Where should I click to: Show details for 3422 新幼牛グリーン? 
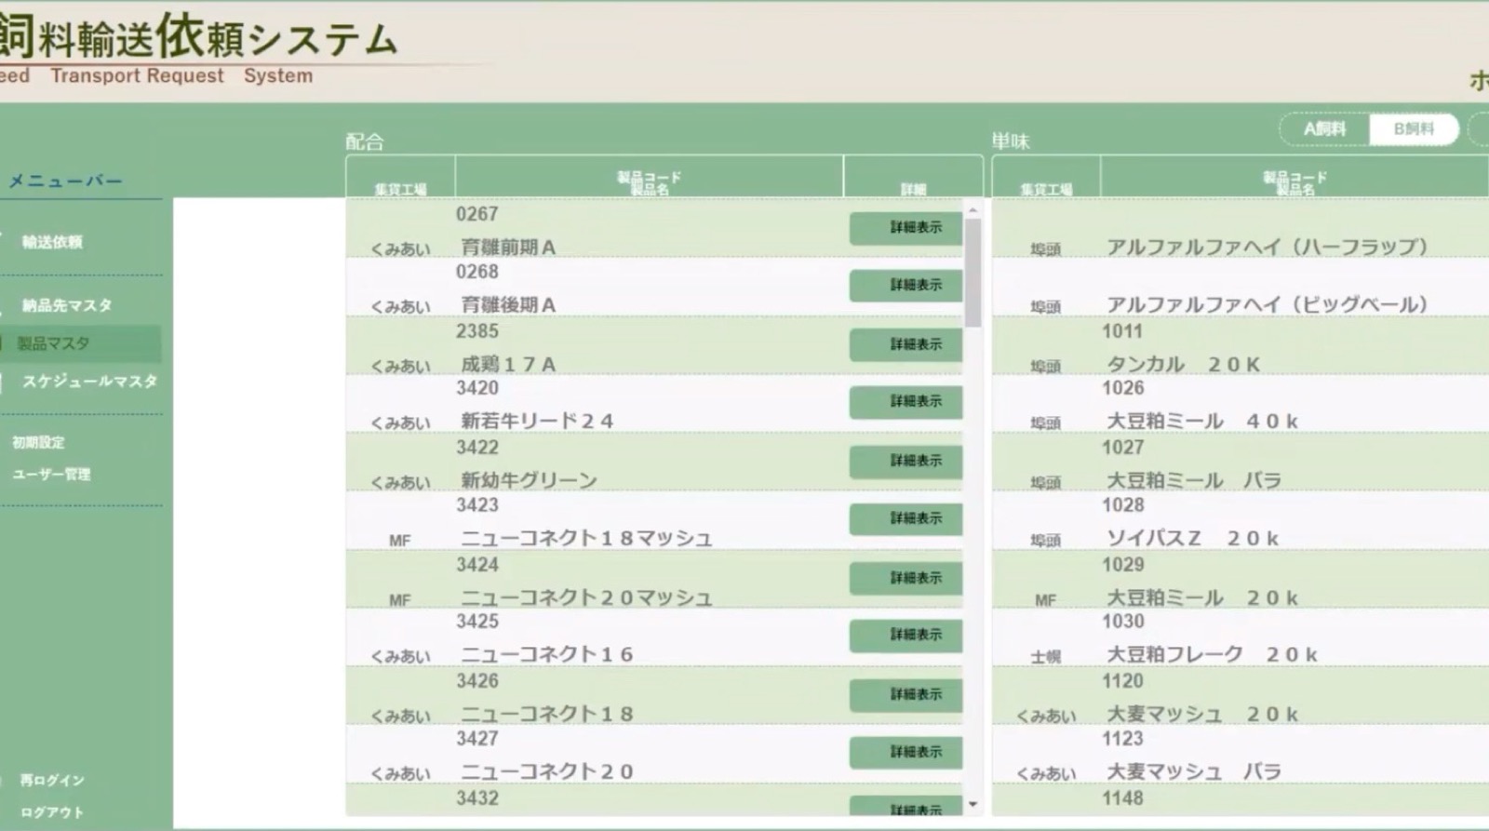(x=905, y=462)
